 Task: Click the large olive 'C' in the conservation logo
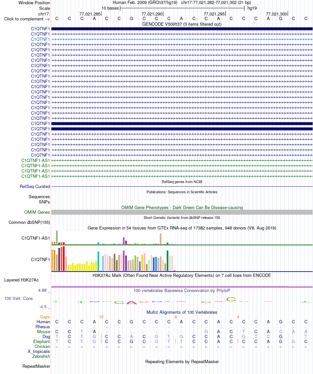click(x=231, y=299)
